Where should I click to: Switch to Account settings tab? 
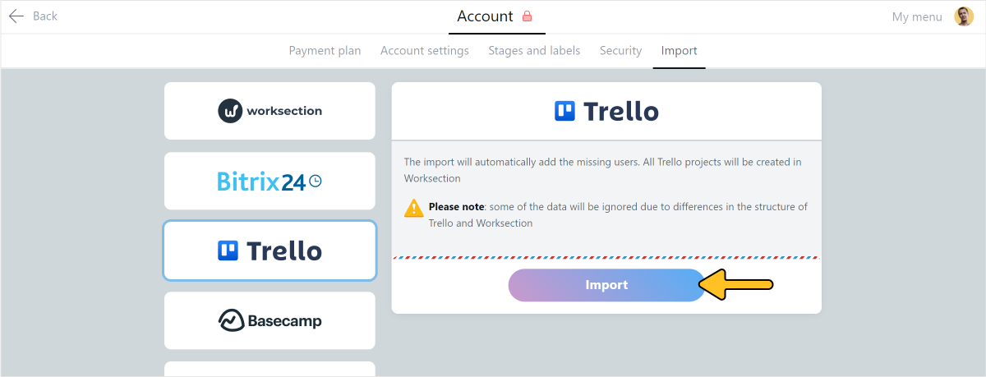pyautogui.click(x=425, y=51)
